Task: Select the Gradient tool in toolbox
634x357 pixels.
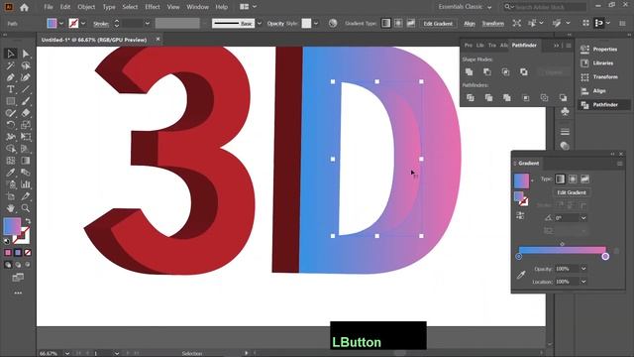Action: point(26,161)
